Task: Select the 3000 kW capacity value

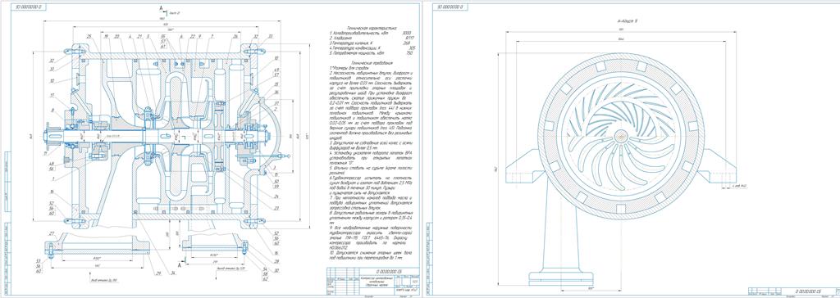Action: (x=407, y=33)
